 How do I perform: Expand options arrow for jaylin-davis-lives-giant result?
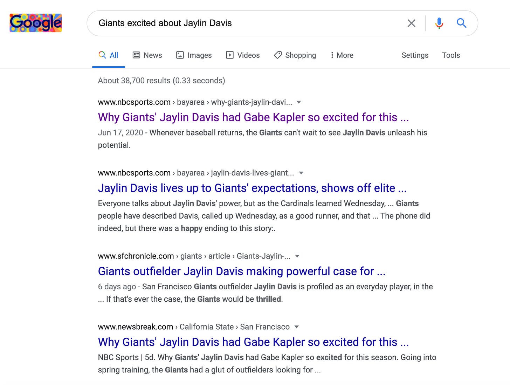(x=301, y=173)
